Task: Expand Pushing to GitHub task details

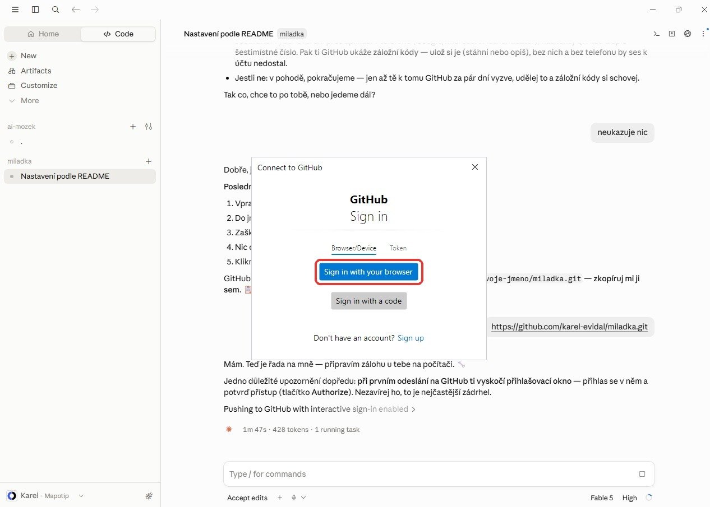Action: tap(320, 409)
